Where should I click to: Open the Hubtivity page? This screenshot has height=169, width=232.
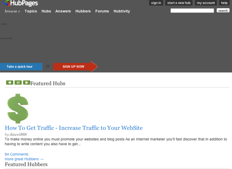pyautogui.click(x=122, y=11)
